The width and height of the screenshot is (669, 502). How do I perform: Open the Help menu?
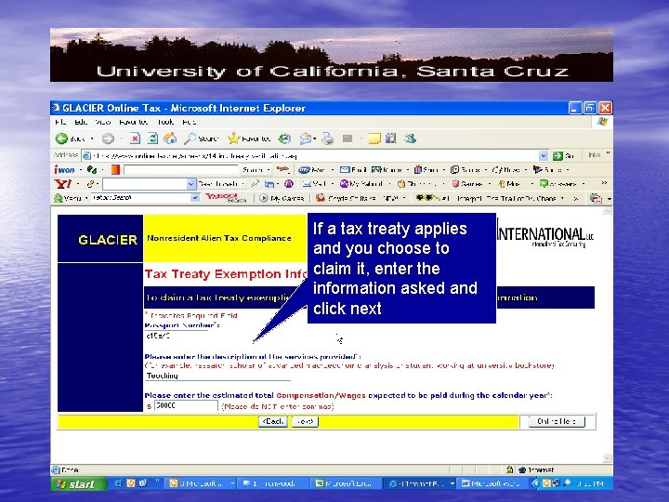point(189,122)
